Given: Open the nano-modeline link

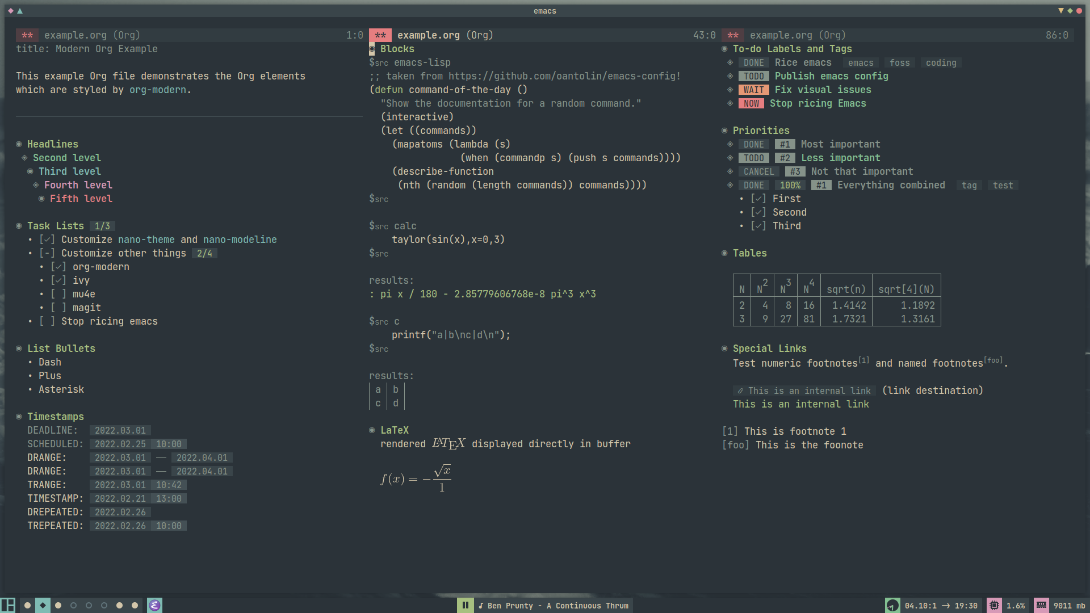Looking at the screenshot, I should coord(240,240).
